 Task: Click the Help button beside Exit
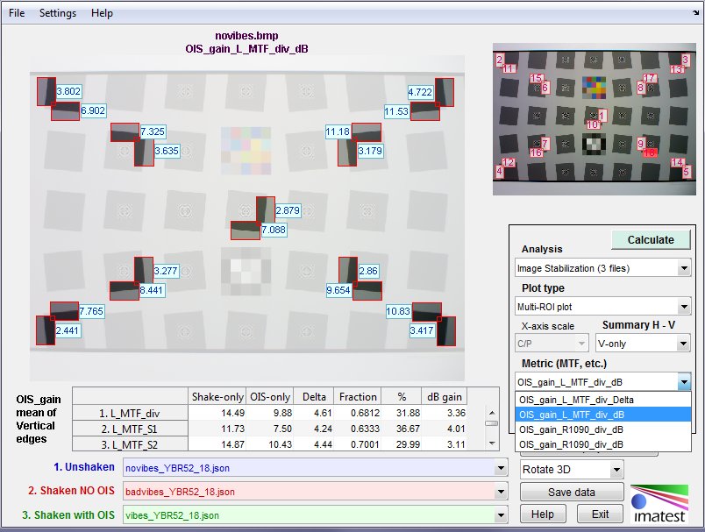pyautogui.click(x=542, y=514)
